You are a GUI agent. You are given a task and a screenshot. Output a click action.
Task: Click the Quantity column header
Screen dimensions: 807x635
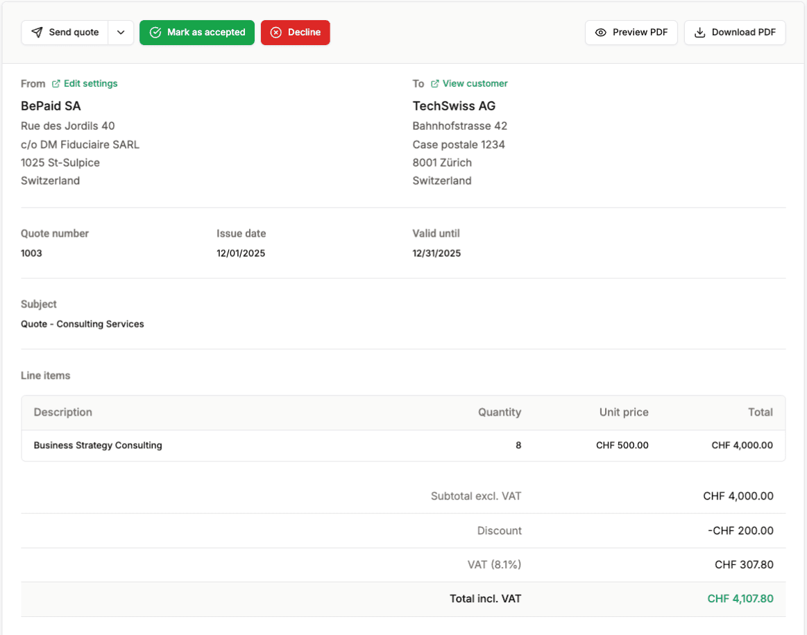pyautogui.click(x=499, y=412)
